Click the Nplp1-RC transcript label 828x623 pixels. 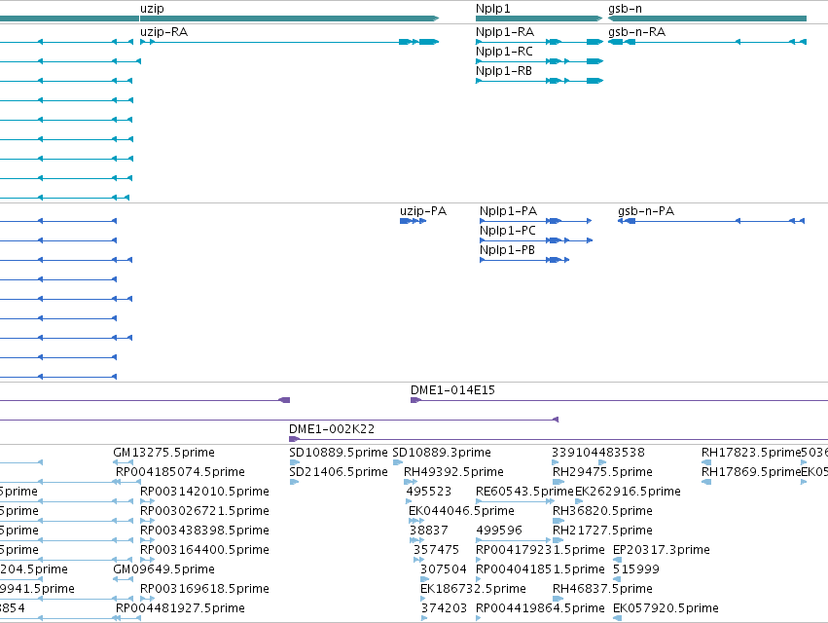[x=504, y=52]
